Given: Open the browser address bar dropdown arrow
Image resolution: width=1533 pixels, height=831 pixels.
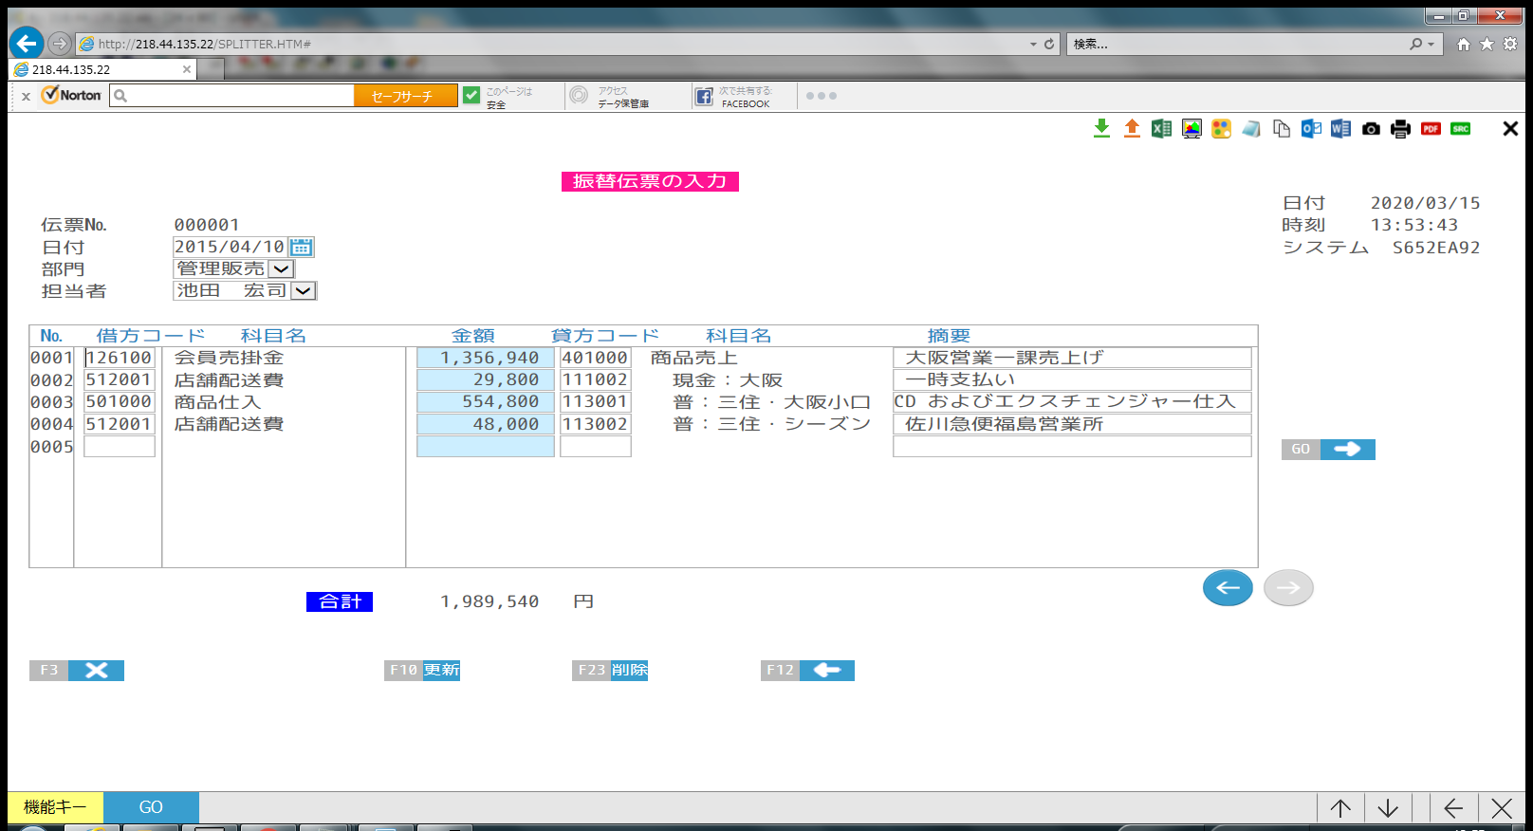Looking at the screenshot, I should click(x=1033, y=45).
